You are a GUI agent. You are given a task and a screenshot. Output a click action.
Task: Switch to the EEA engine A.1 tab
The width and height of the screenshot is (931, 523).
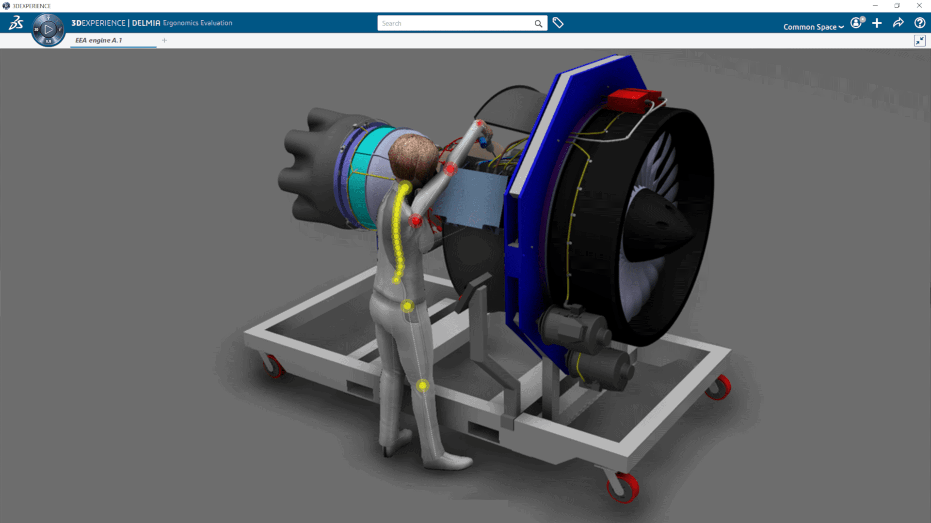tap(99, 40)
